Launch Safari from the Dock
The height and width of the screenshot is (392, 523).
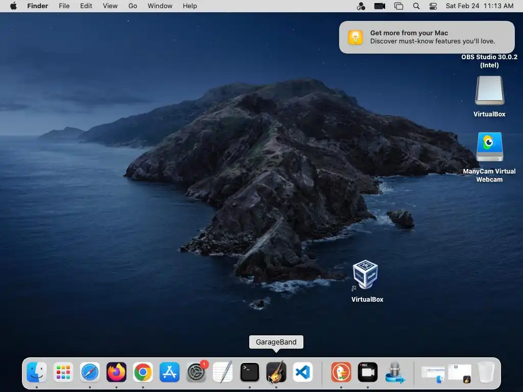(90, 372)
